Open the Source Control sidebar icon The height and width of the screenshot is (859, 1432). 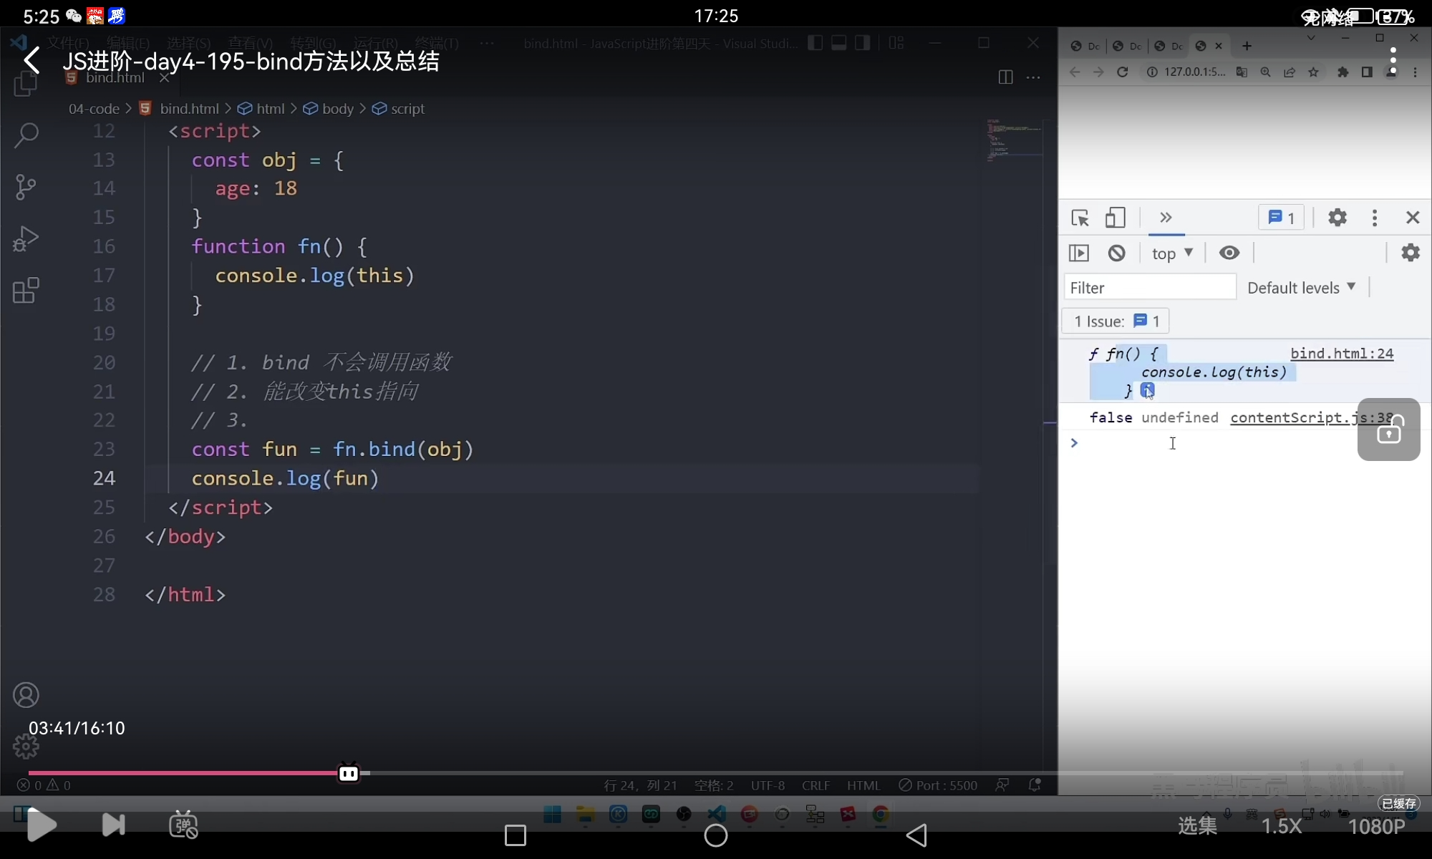(26, 187)
